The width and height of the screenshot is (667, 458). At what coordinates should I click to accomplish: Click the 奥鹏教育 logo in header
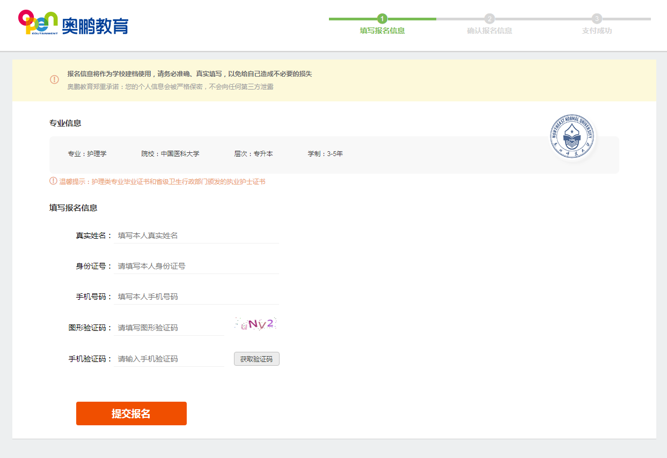[74, 23]
